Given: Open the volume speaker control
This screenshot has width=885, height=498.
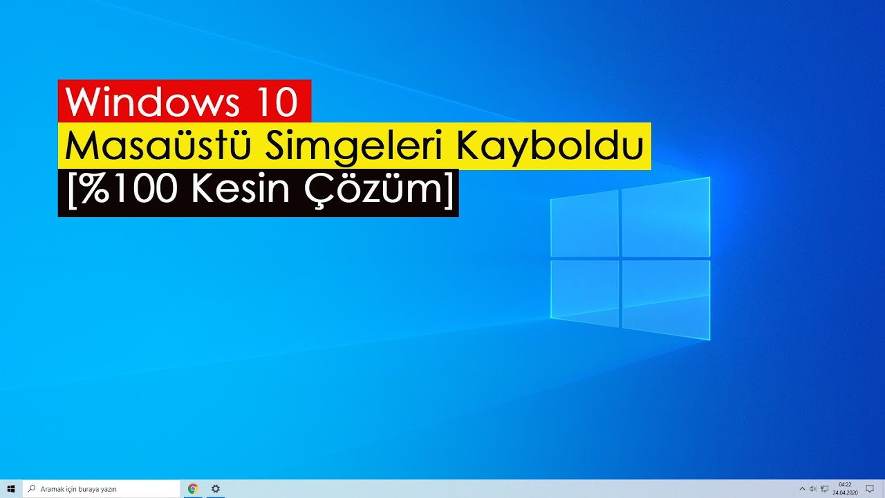Looking at the screenshot, I should point(813,489).
